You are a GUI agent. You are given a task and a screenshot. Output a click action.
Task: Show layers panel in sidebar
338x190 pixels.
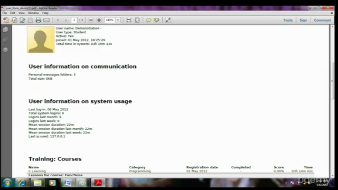pos(5,50)
